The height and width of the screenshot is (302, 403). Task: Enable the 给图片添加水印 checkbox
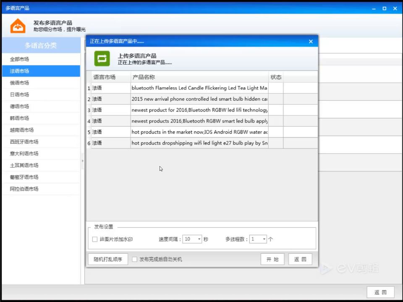click(94, 240)
